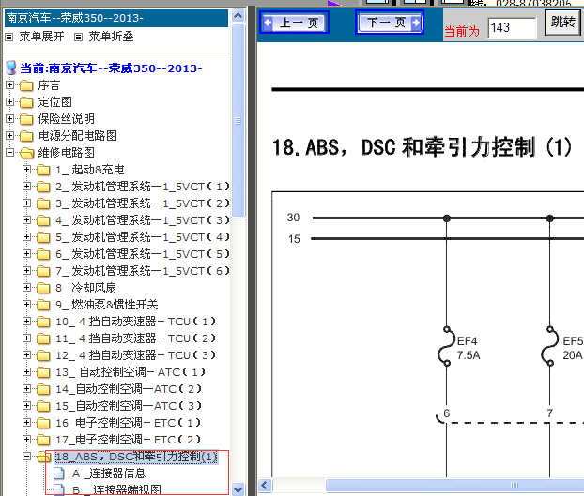Click folder icon of 1_起动&充电
The image size is (584, 496).
(43, 170)
